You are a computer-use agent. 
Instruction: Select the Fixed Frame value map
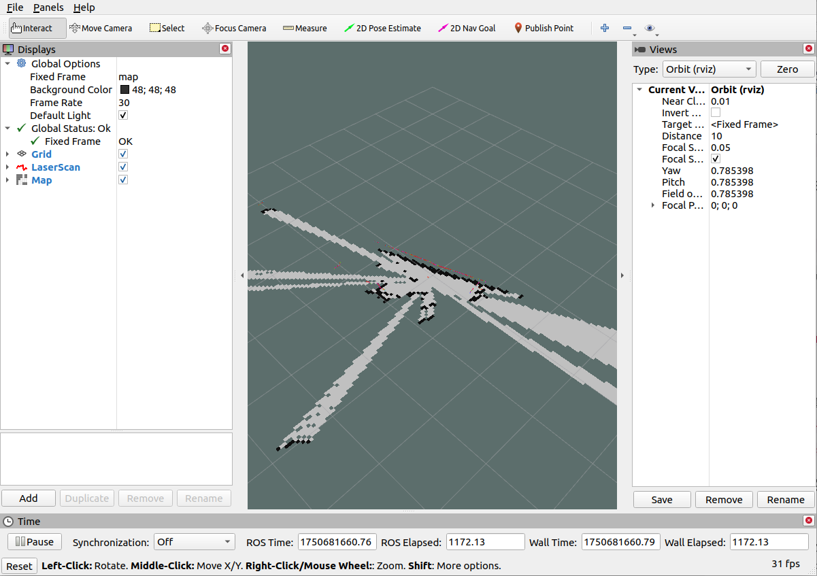[x=128, y=77]
